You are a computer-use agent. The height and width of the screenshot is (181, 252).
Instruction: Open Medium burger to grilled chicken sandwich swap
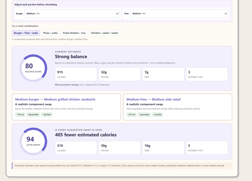(66, 107)
